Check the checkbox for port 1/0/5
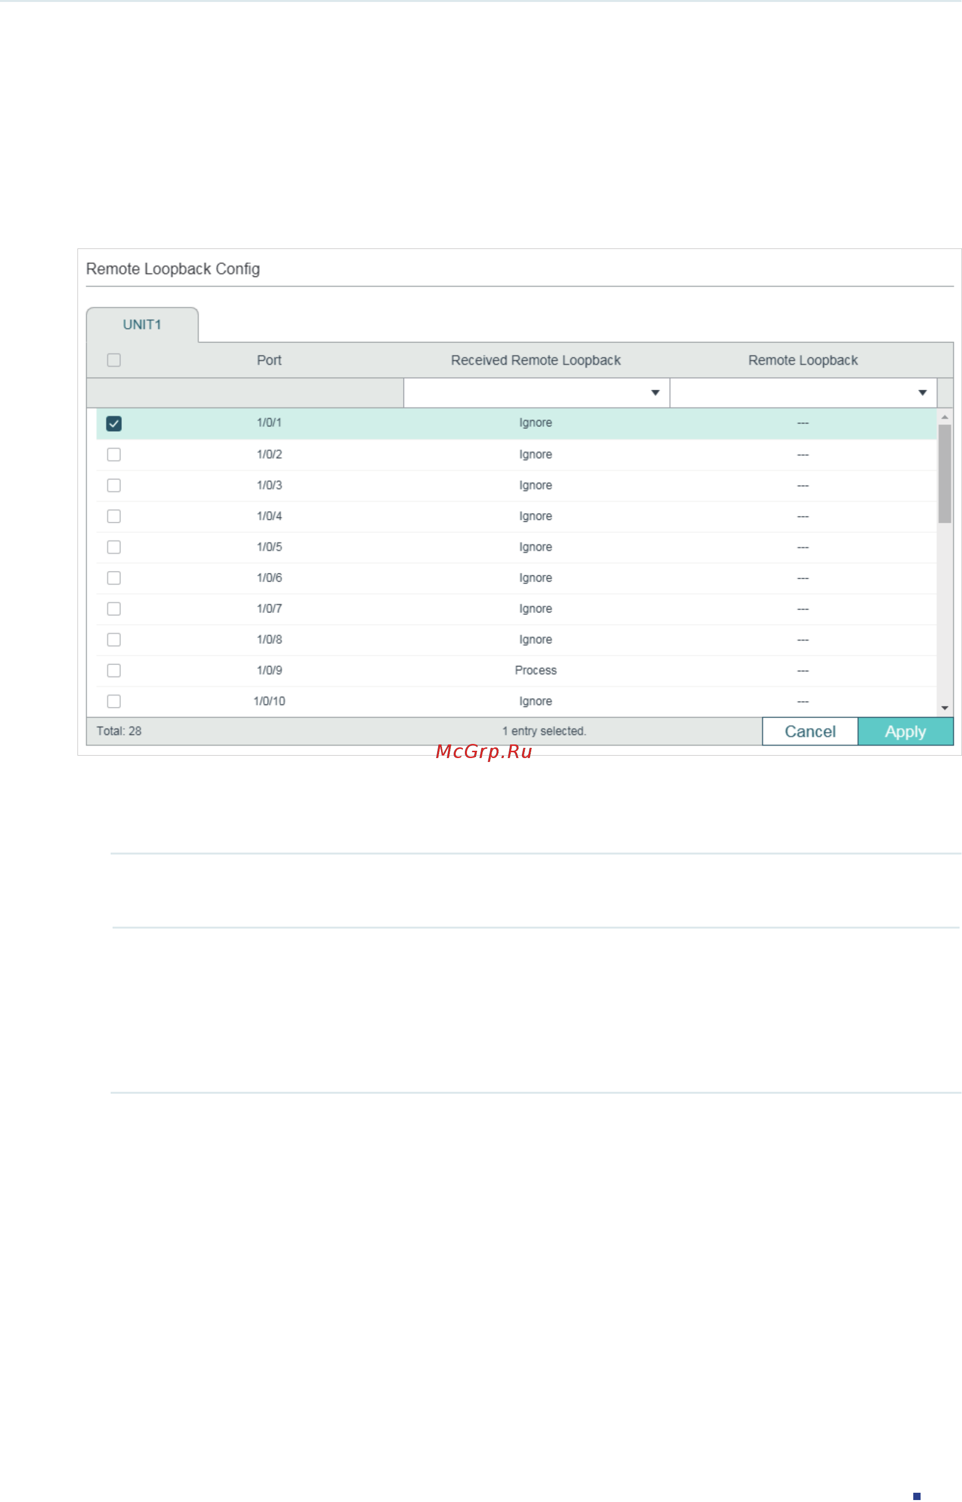 (x=114, y=547)
